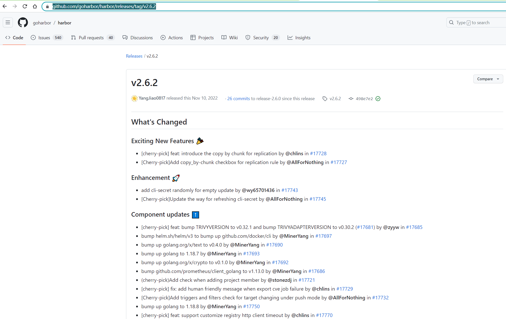Click the commit icon beside 498e7e2
This screenshot has height=319, width=506.
click(x=351, y=99)
